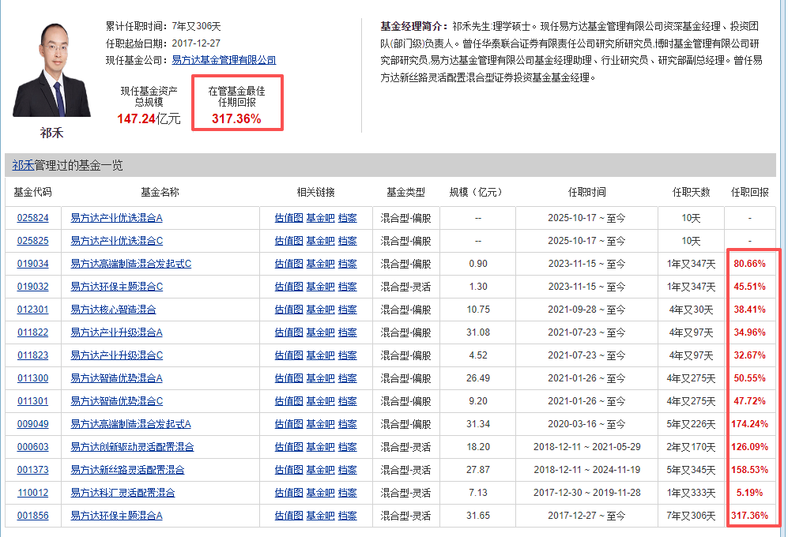Open fund 易方达核心智造混合
Image resolution: width=788 pixels, height=537 pixels.
click(113, 310)
